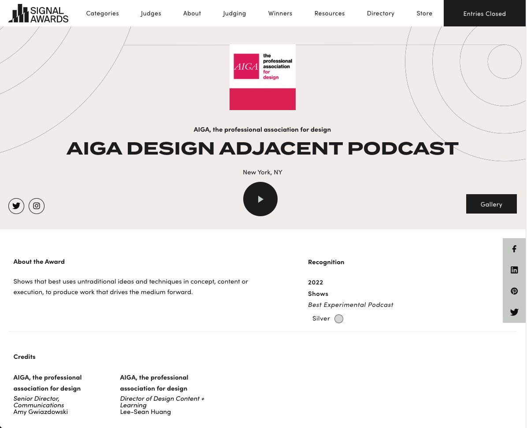
Task: Click the Entries Closed button
Action: pyautogui.click(x=484, y=14)
